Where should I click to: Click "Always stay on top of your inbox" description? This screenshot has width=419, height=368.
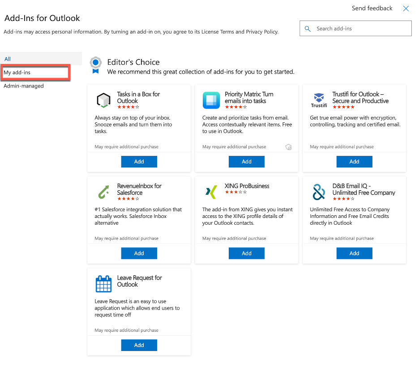(133, 125)
